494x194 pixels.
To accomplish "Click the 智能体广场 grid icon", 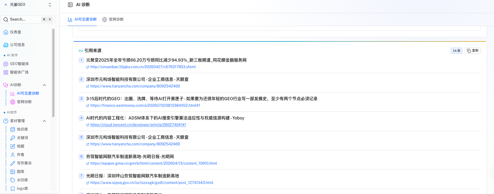I will pyautogui.click(x=6, y=72).
